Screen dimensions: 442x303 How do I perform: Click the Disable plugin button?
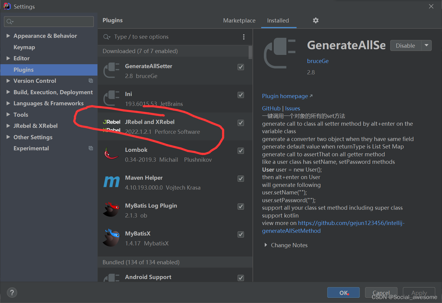point(405,46)
